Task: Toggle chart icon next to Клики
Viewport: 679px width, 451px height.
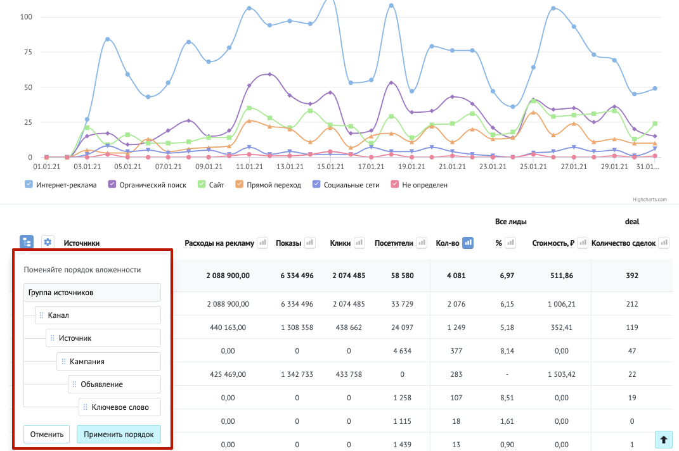Action: 359,243
